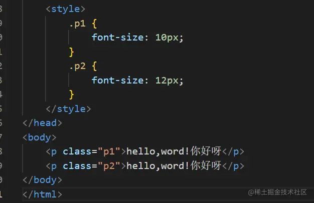Click the closing </head> tag
Image resolution: width=314 pixels, height=203 pixels.
43,123
